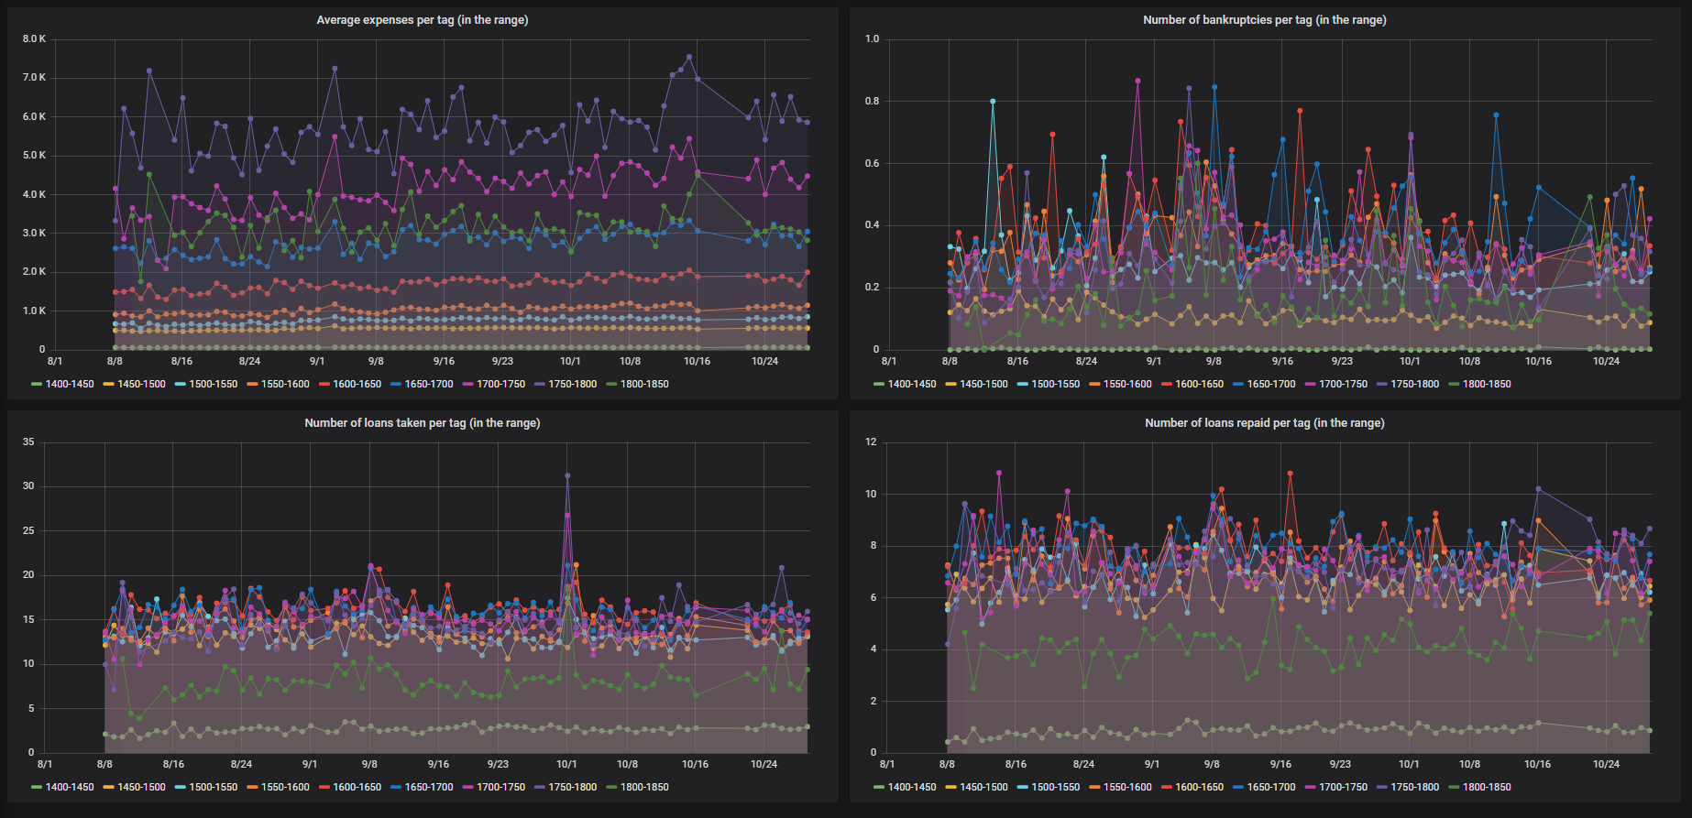Toggle 1800-1850 series in loans taken legend
This screenshot has width=1692, height=818.
click(x=637, y=787)
